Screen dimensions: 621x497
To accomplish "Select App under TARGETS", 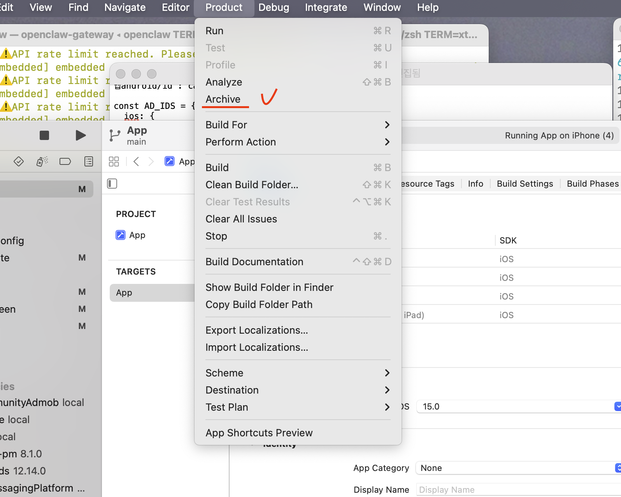I will tap(152, 292).
